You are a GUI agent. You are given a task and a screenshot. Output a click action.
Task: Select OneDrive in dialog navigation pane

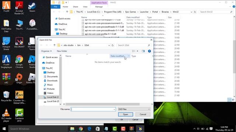coord(48,63)
